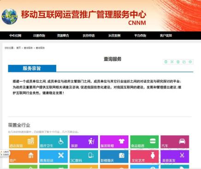Choose the 服装鞋帽 t-shirt tile
Viewport: 201px width, 169px height.
click(x=114, y=142)
